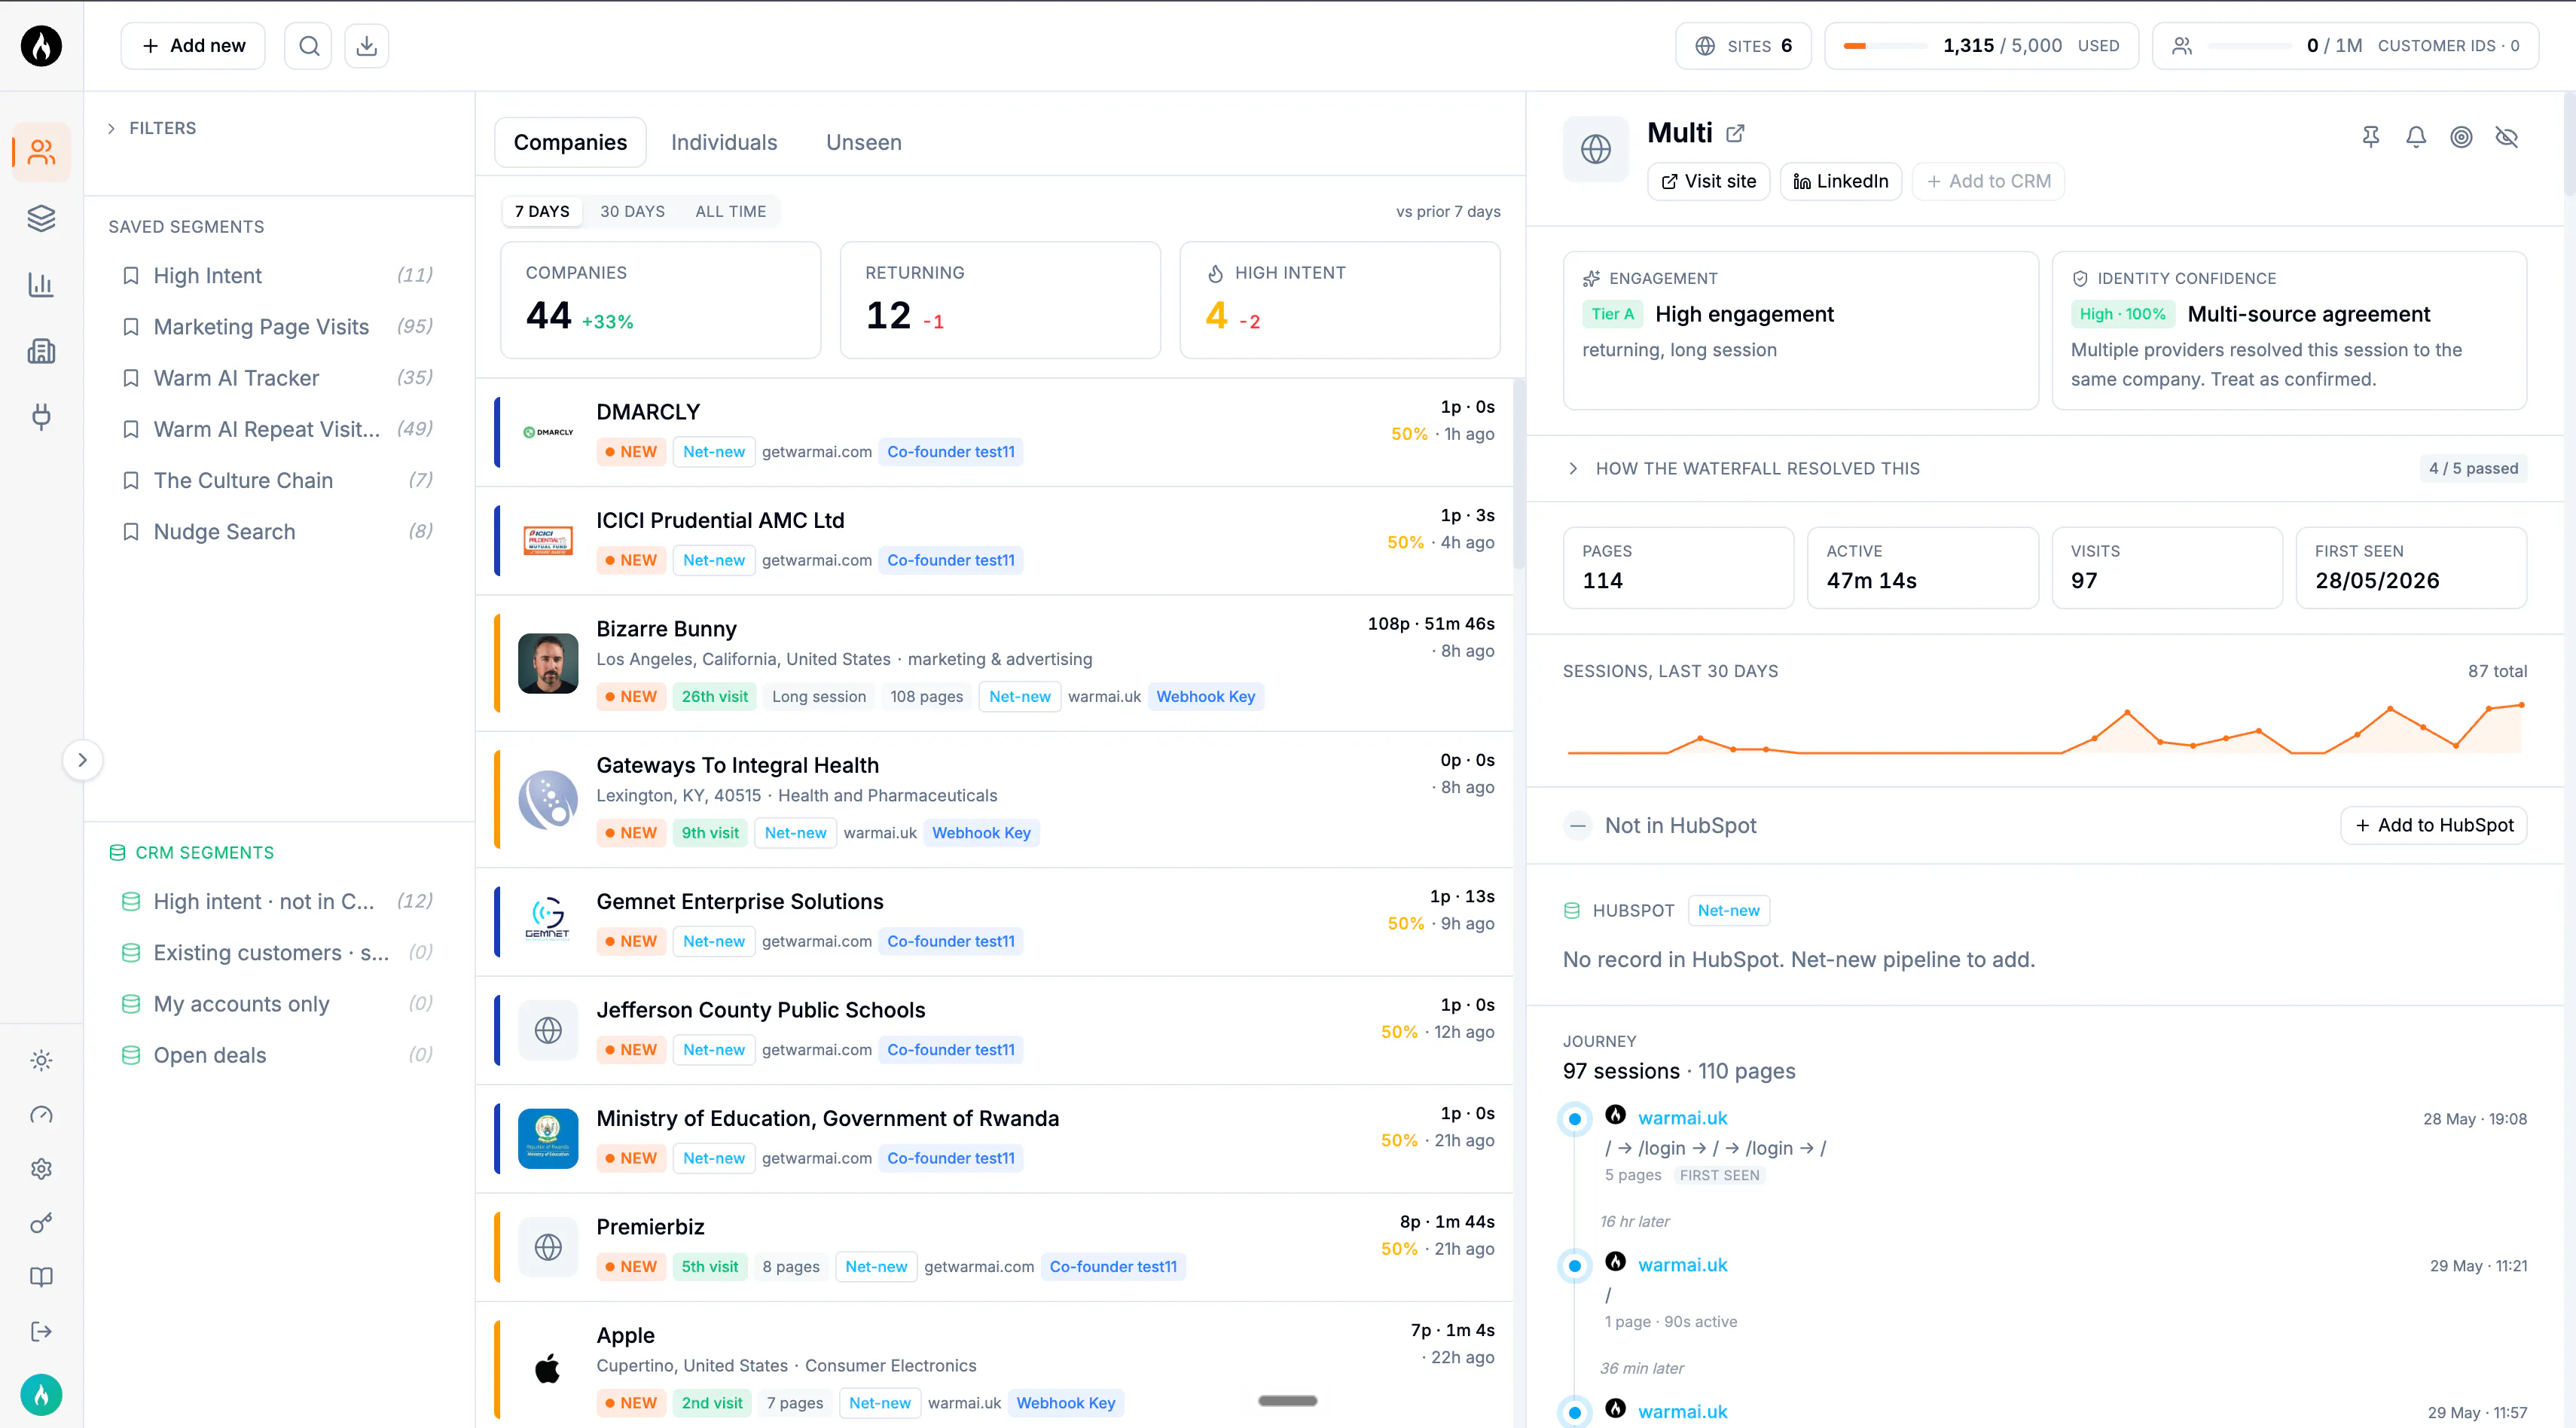The height and width of the screenshot is (1428, 2576).
Task: Pin the Multi company with pin icon
Action: click(2371, 137)
